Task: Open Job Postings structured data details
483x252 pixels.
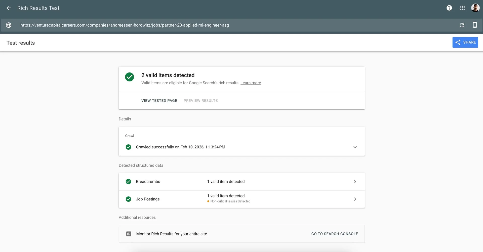Action: point(355,199)
